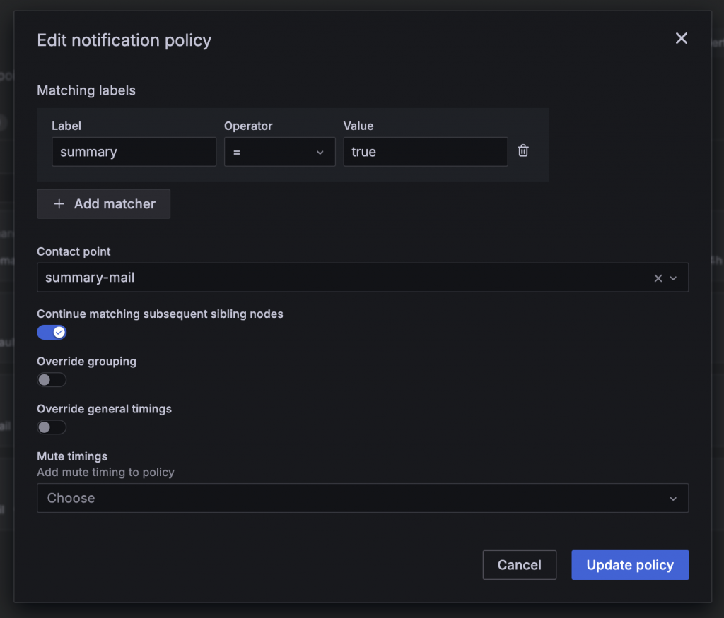Viewport: 724px width, 618px height.
Task: Click the Override grouping label text
Action: pyautogui.click(x=86, y=362)
